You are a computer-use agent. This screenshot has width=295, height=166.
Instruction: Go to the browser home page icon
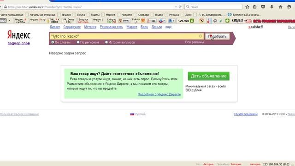pyautogui.click(x=280, y=7)
